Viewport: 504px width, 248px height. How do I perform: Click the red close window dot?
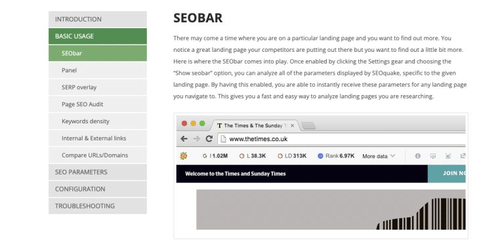pyautogui.click(x=184, y=123)
